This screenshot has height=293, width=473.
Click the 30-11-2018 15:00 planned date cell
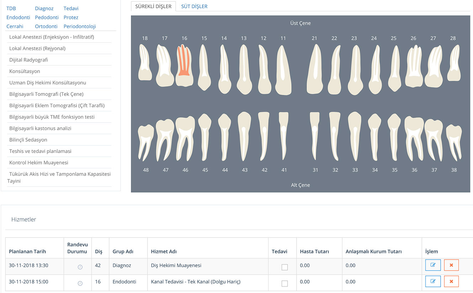(x=34, y=283)
